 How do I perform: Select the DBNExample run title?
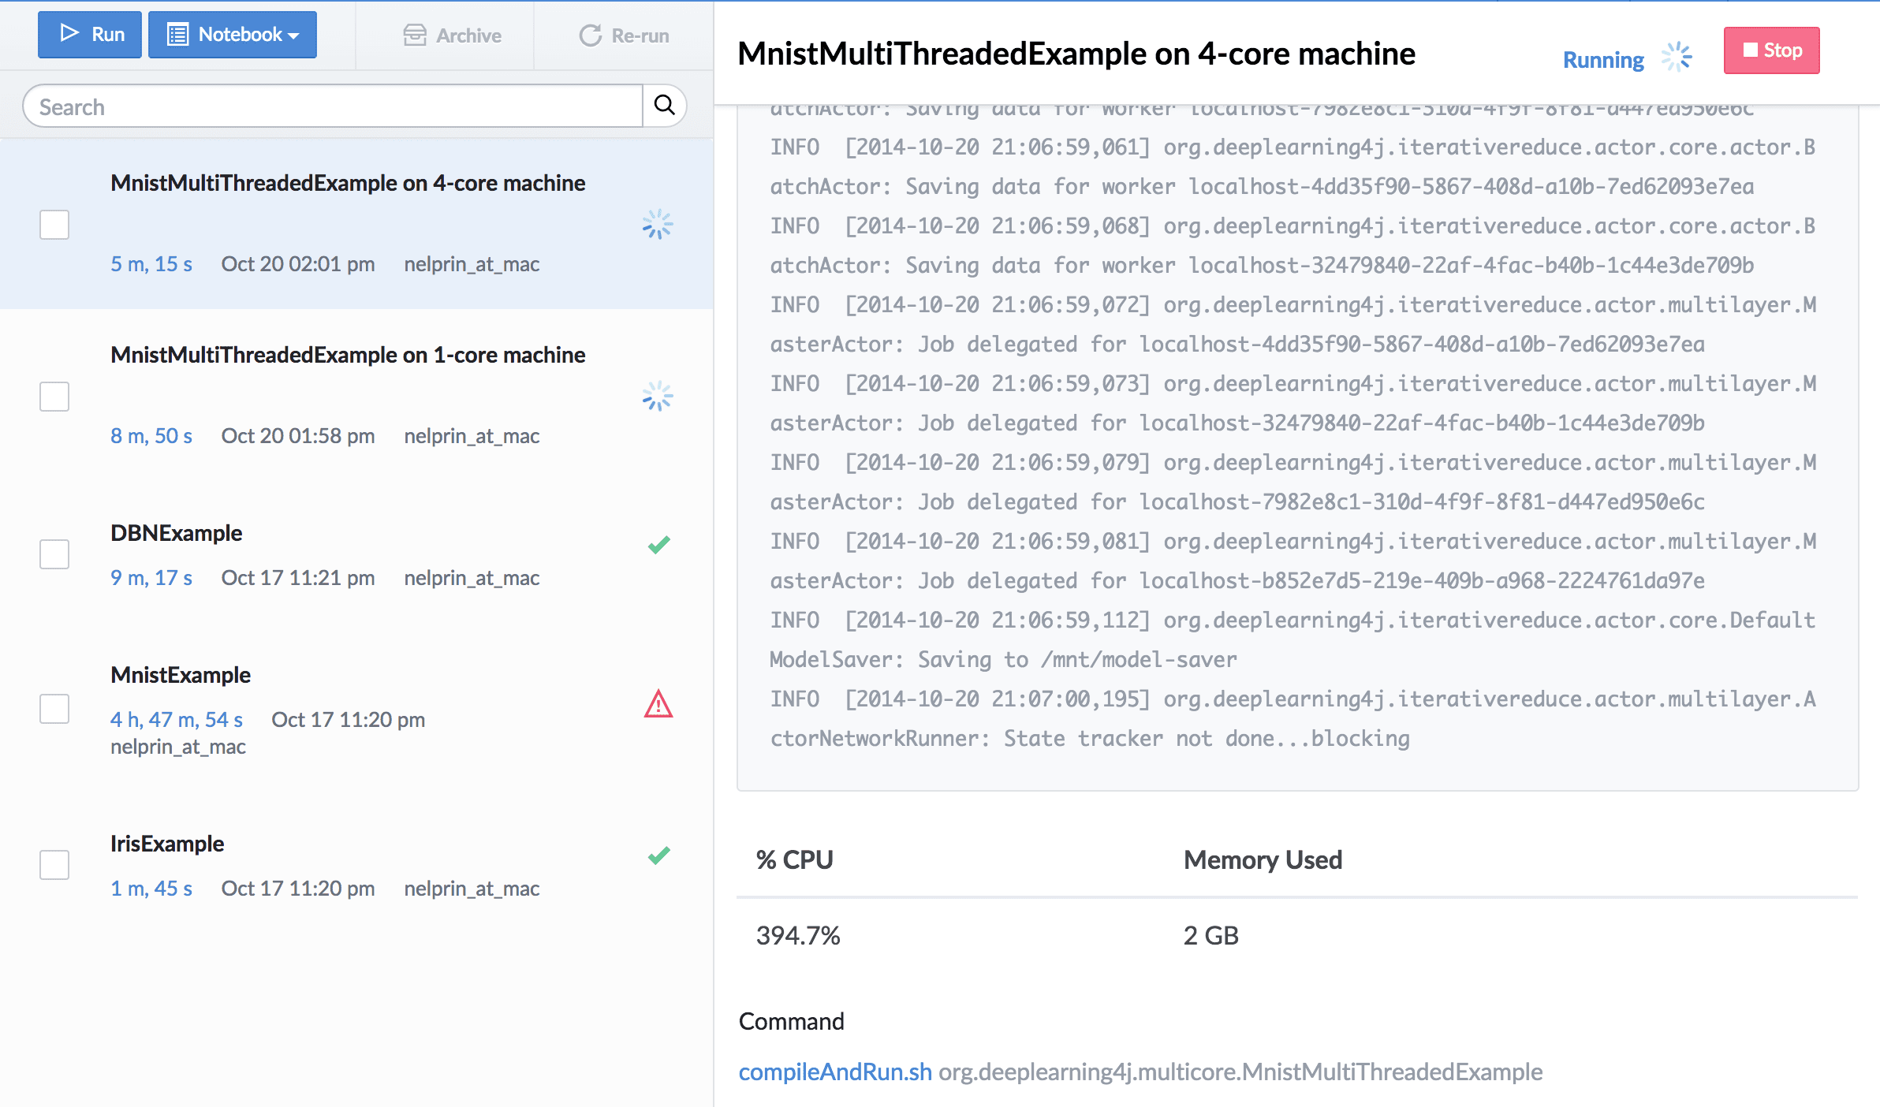click(176, 533)
